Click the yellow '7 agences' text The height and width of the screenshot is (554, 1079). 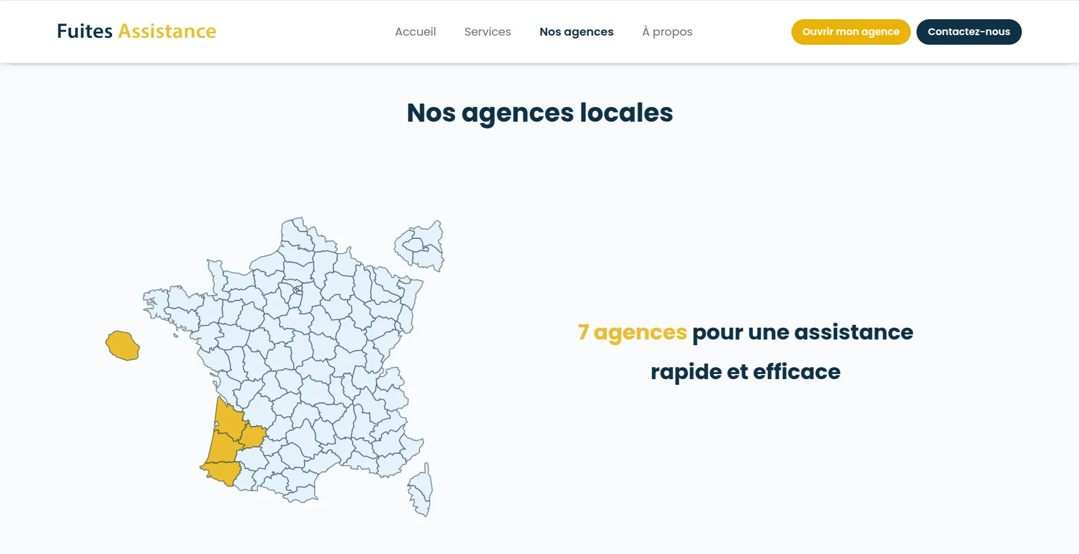tap(632, 332)
